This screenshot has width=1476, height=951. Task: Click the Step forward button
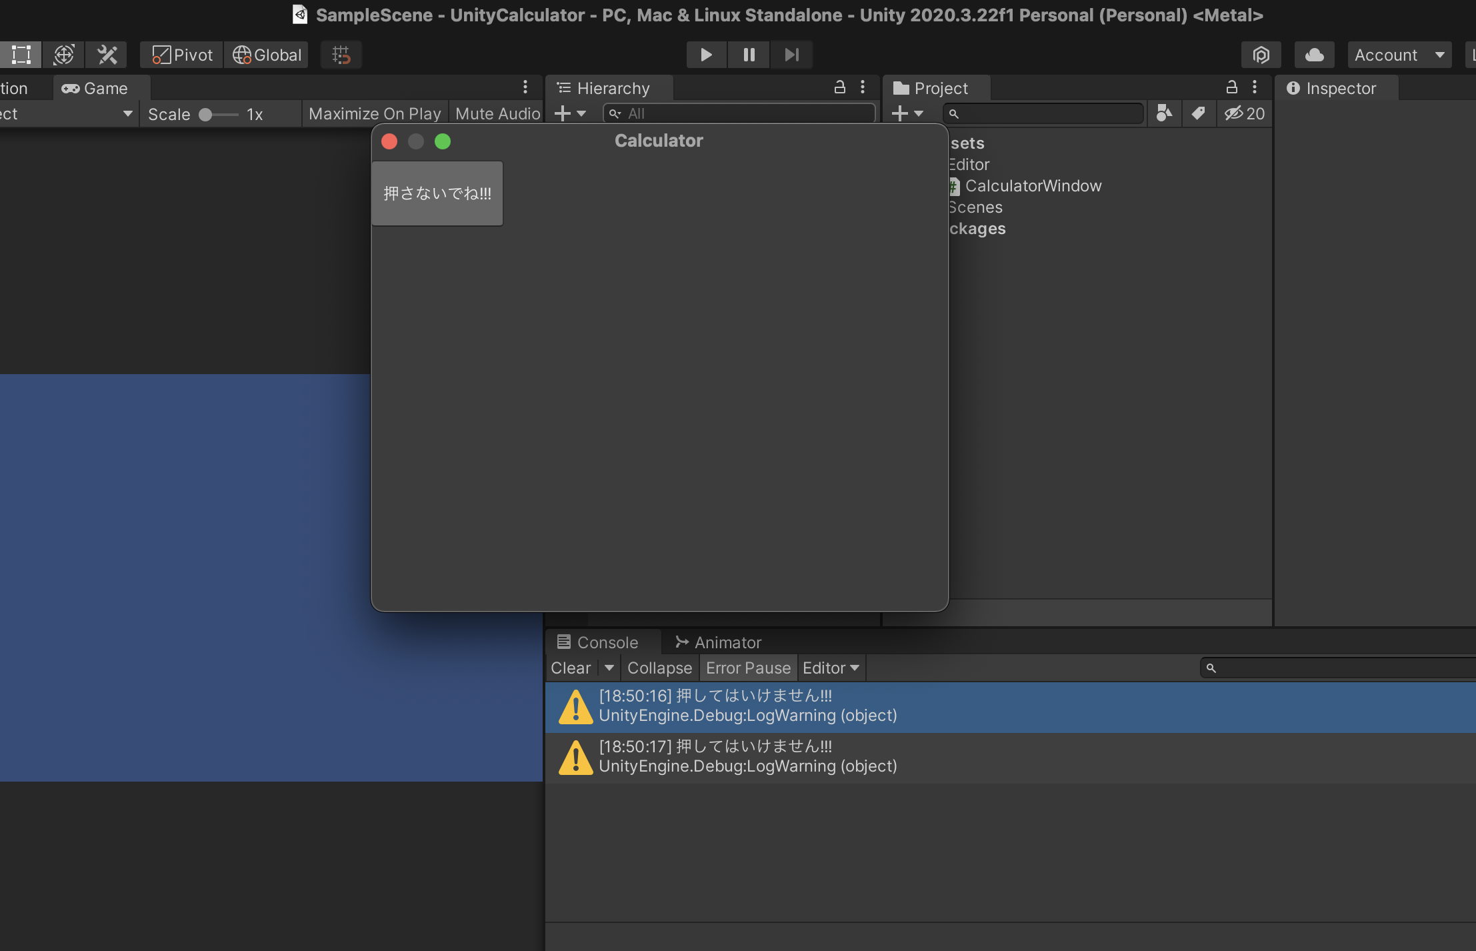[x=791, y=55]
